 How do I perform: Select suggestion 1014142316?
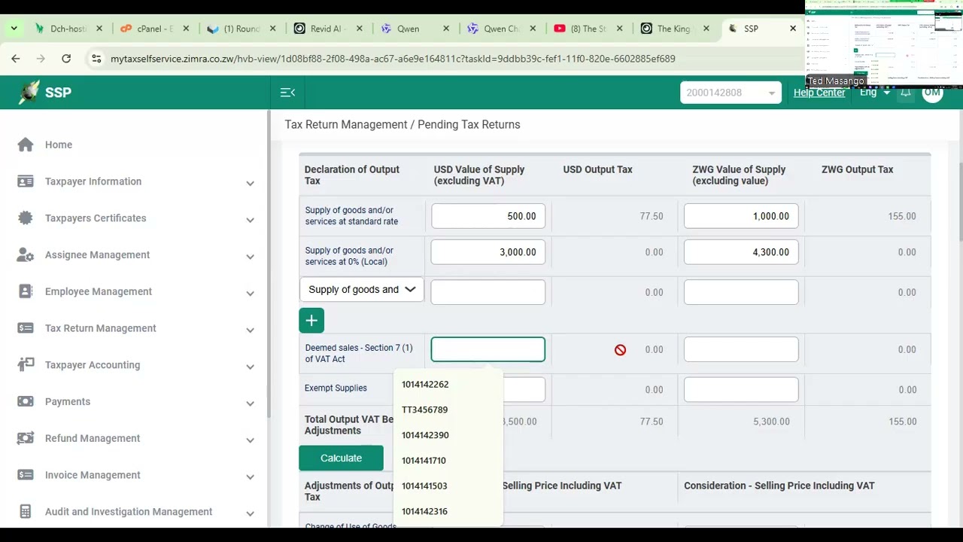coord(424,511)
